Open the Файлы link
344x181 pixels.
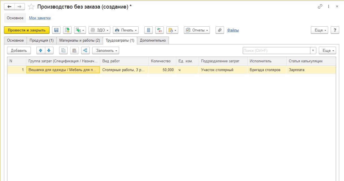tap(233, 30)
